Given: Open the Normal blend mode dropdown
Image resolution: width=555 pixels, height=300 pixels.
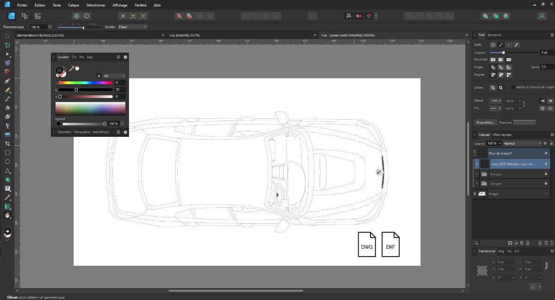Looking at the screenshot, I should pos(522,144).
